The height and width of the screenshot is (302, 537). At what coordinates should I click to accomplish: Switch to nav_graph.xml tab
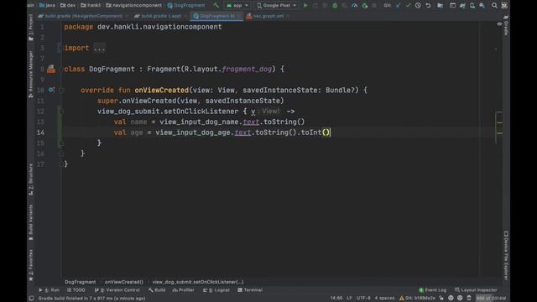point(268,16)
